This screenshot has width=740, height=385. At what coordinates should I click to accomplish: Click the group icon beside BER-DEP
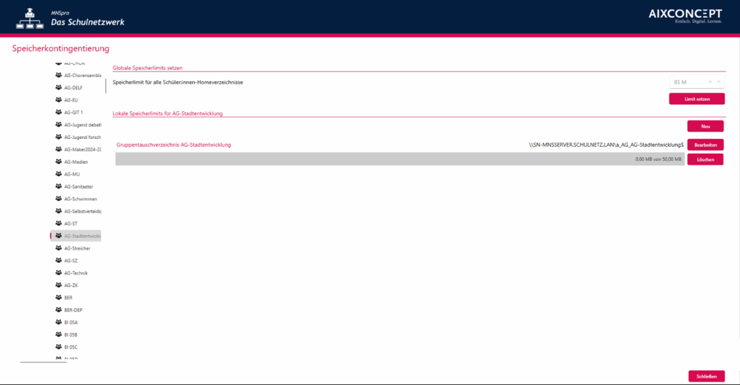59,310
